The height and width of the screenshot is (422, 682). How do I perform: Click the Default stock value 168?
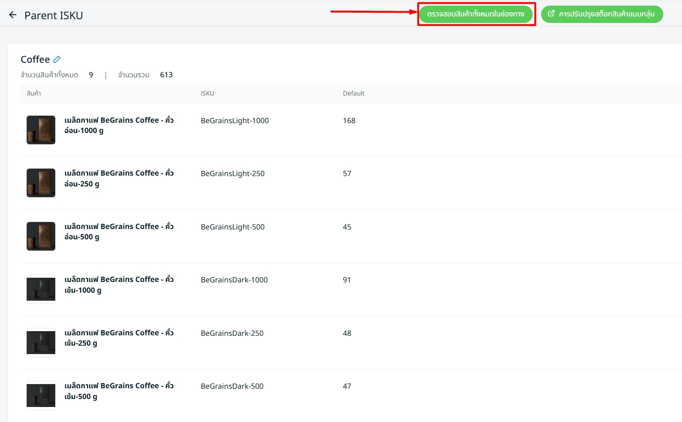tap(349, 120)
